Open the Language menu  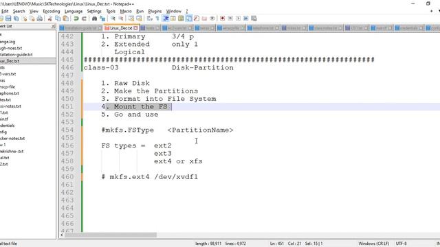click(x=74, y=11)
